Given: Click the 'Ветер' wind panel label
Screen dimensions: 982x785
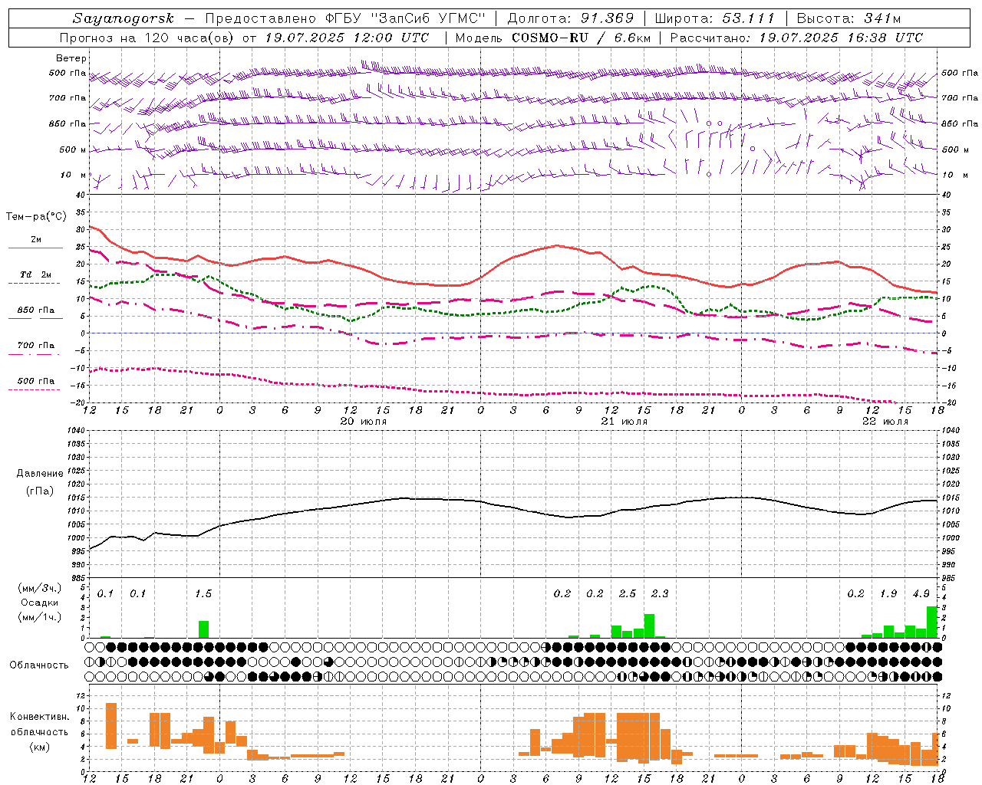Looking at the screenshot, I should tap(71, 58).
